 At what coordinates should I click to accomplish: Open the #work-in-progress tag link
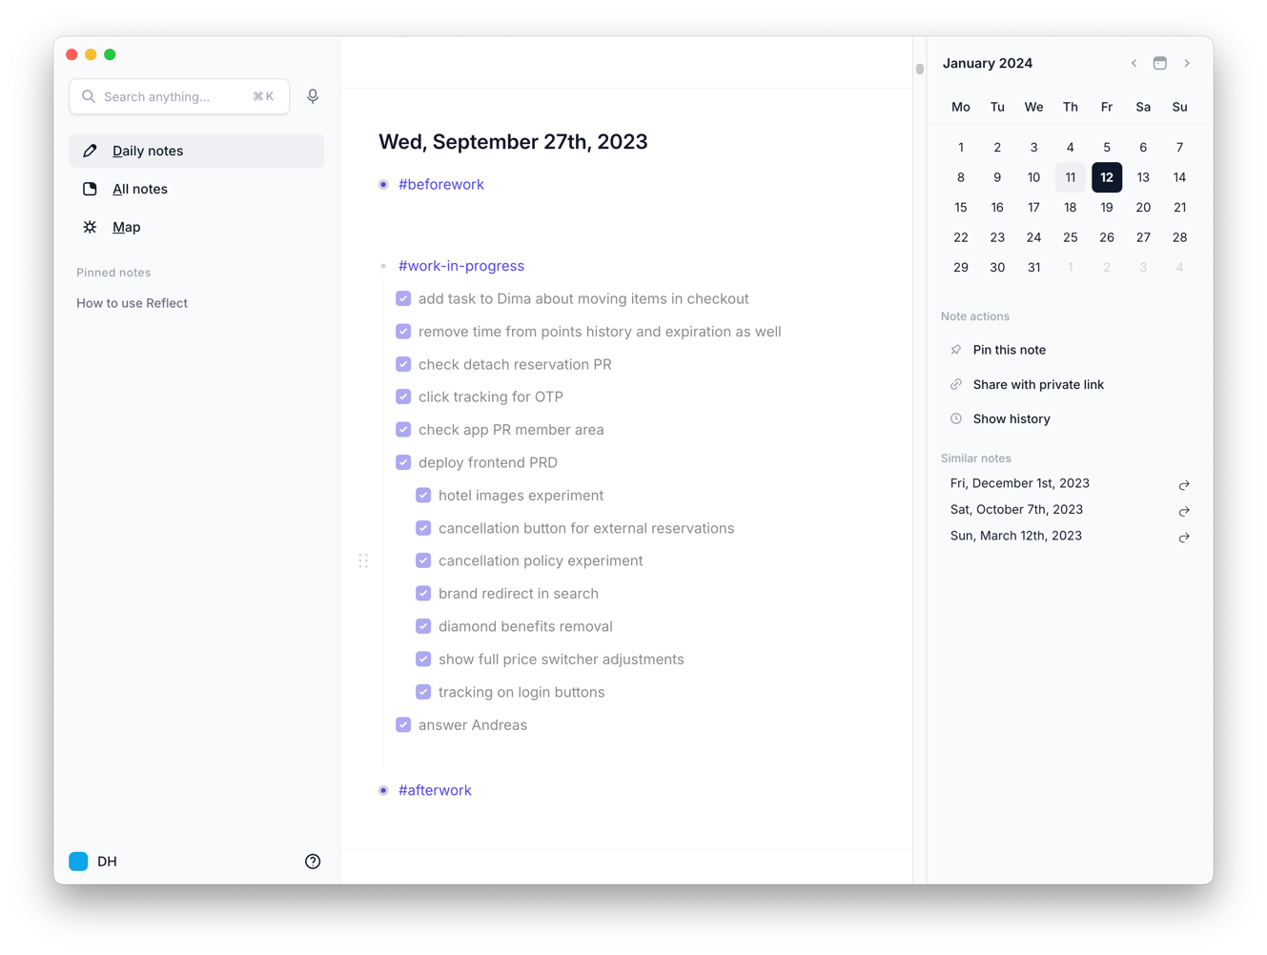pos(460,266)
